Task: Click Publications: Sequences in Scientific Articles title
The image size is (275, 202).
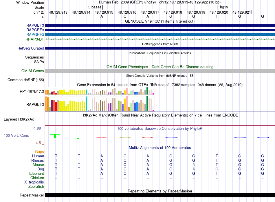Action: pos(160,53)
